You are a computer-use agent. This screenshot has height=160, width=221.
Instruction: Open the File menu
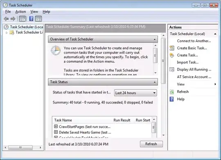tap(8, 12)
